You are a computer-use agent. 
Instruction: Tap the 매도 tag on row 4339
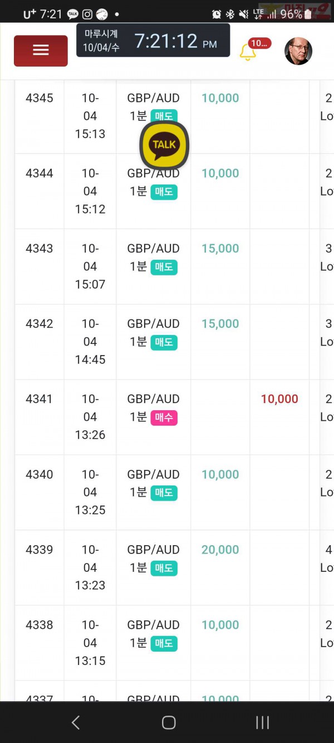tap(164, 568)
